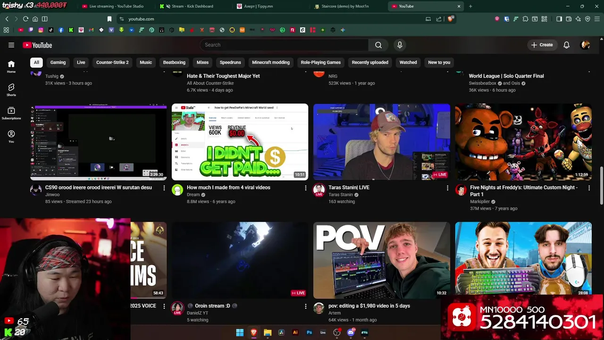Select the Beatboxing filter chip
The width and height of the screenshot is (604, 340).
pos(174,62)
